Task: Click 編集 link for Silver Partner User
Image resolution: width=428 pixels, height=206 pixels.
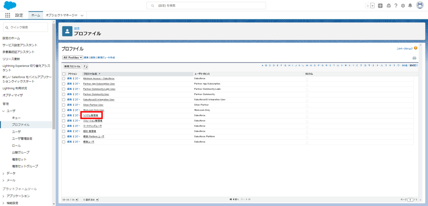Action: click(70, 105)
